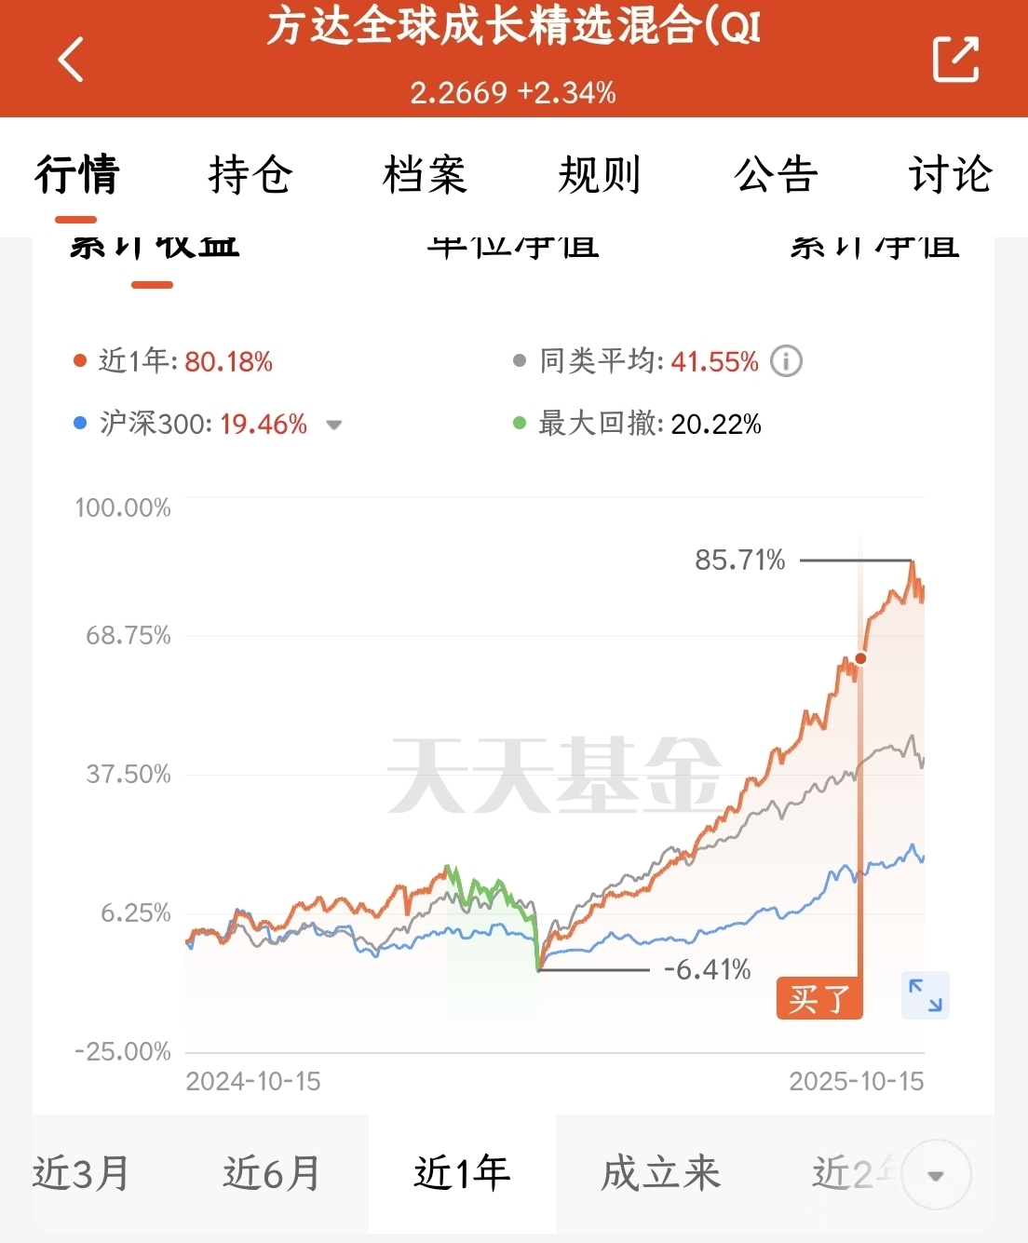Toggle 近1年 orange legend series
Screen dimensions: 1028x1243
tap(173, 361)
